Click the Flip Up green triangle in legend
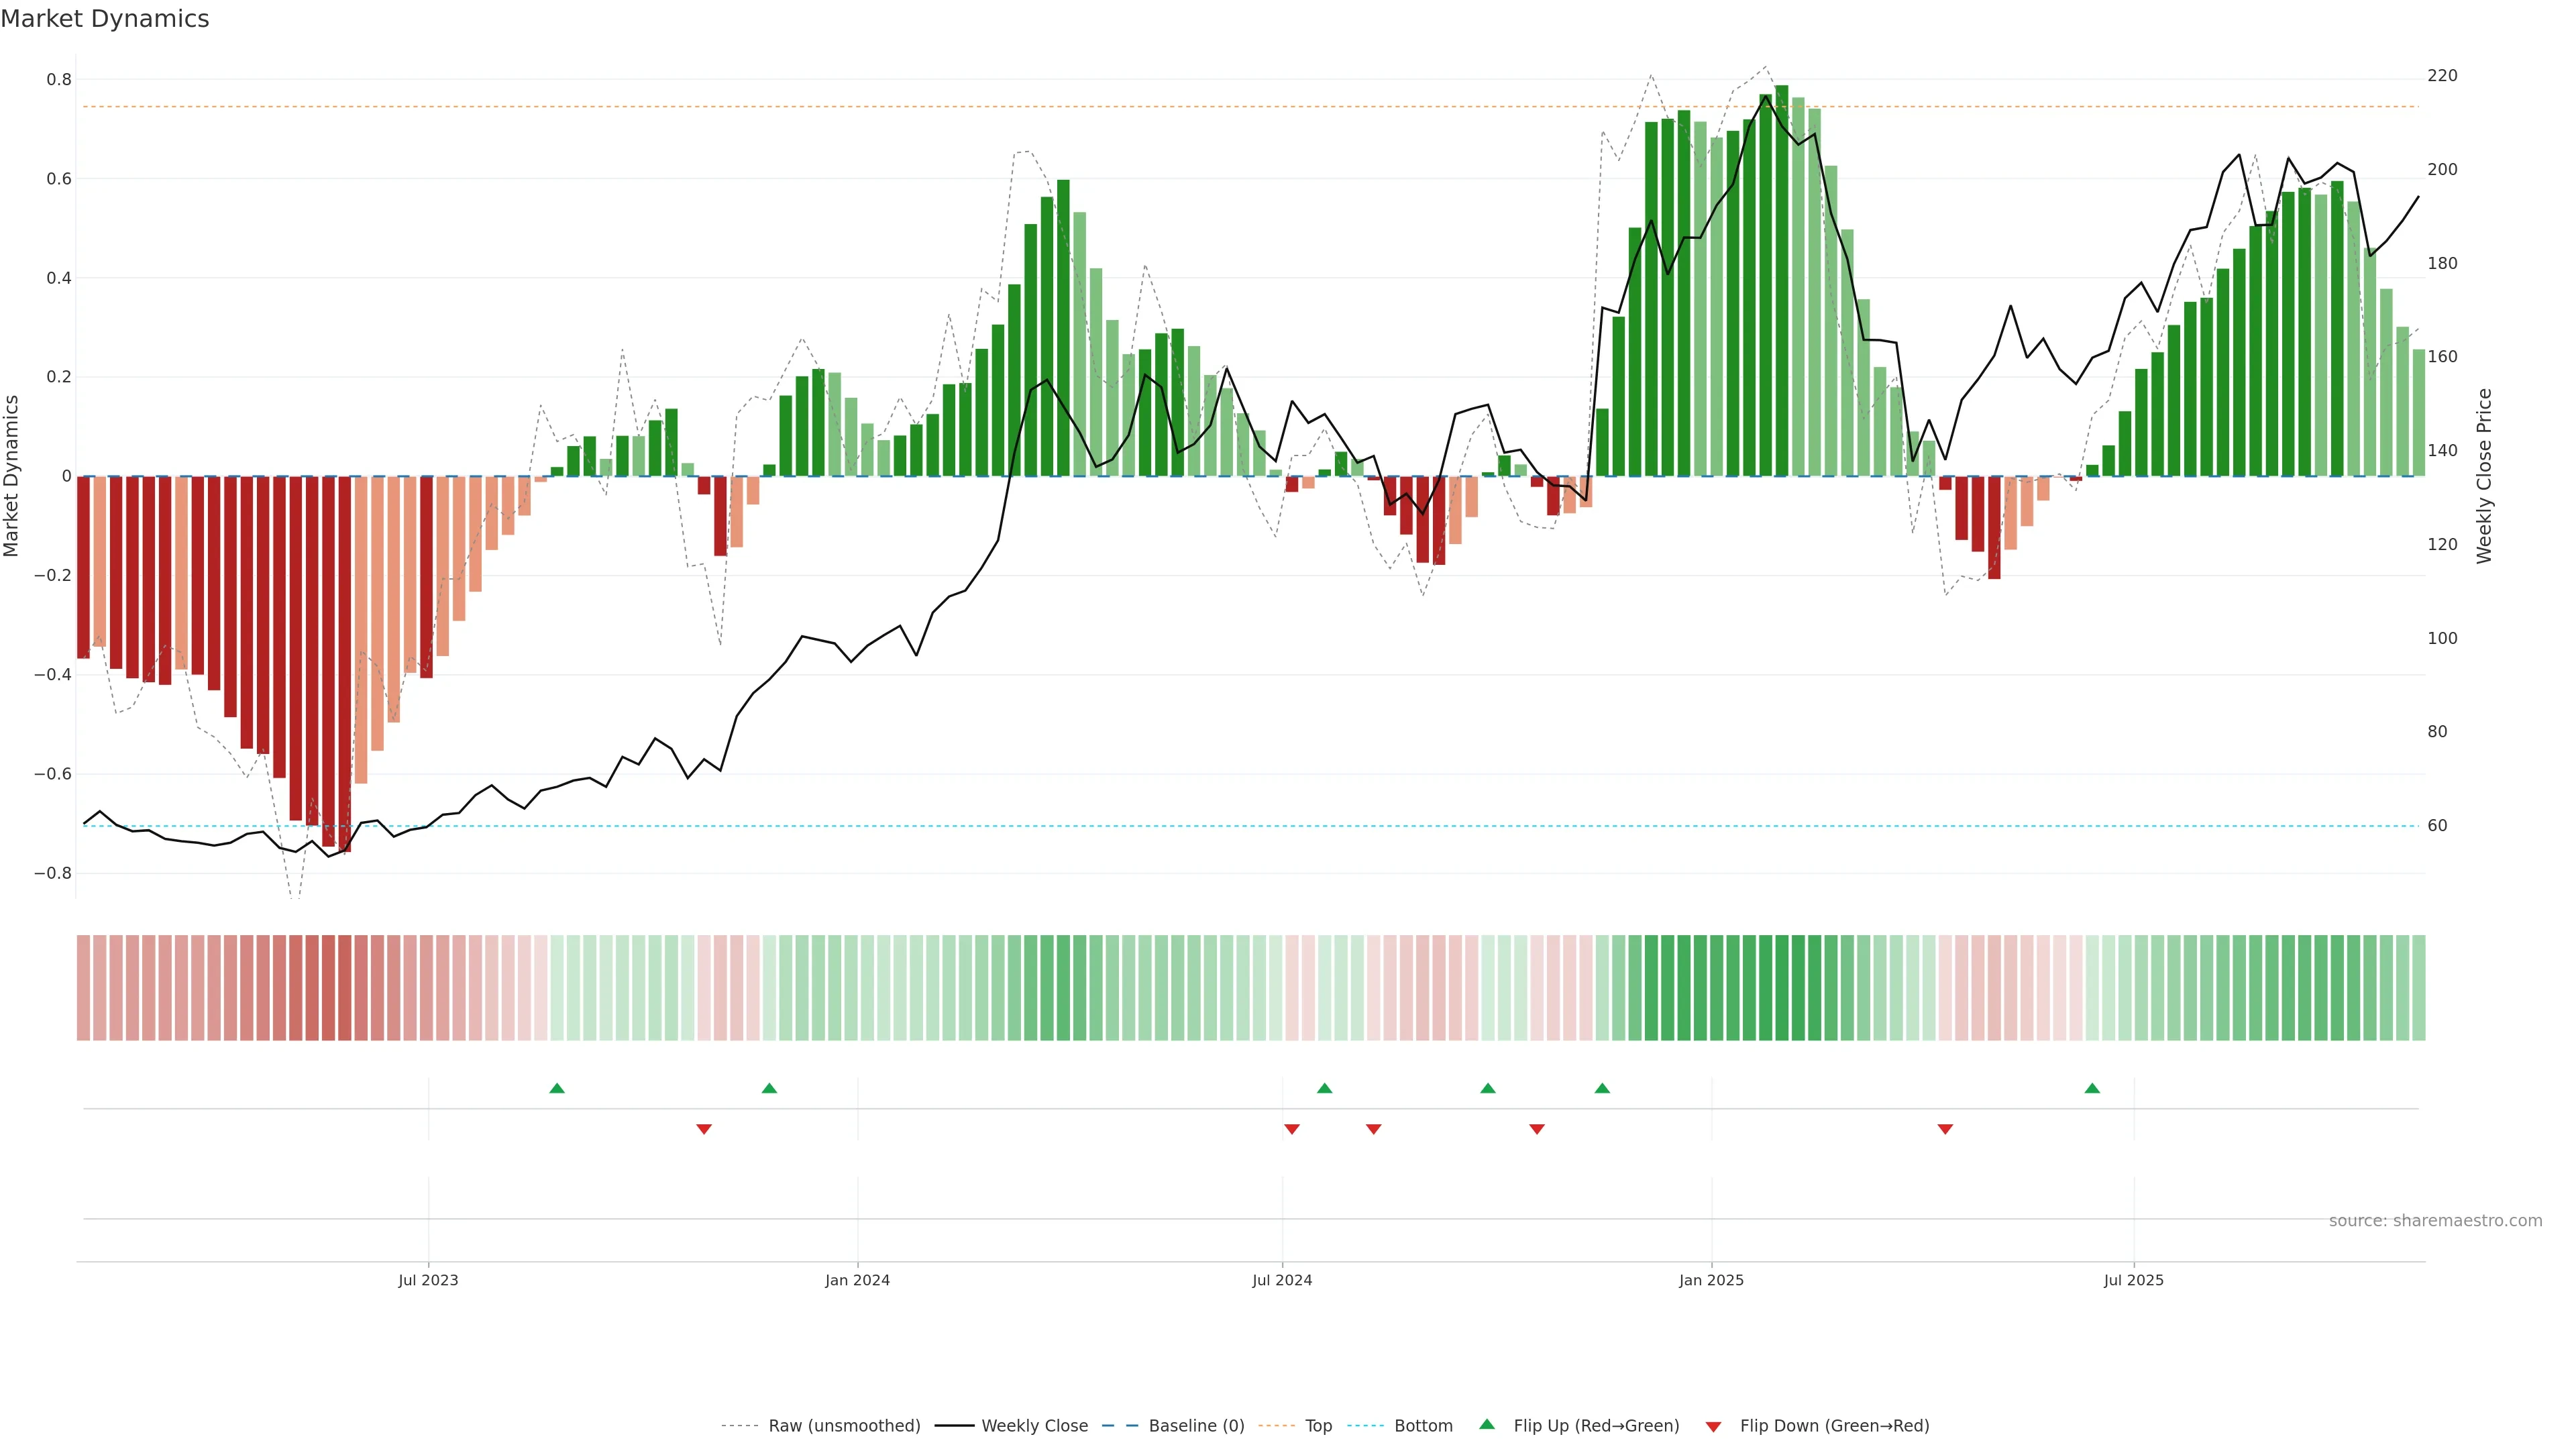The width and height of the screenshot is (2576, 1449). point(1487,1424)
